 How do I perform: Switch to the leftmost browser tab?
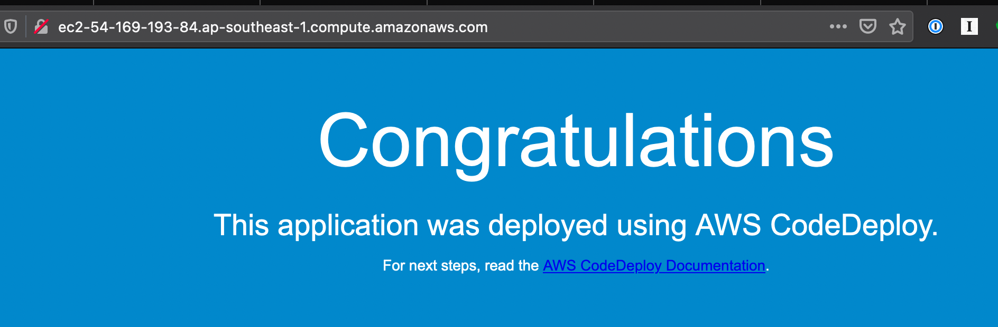tap(47, 2)
